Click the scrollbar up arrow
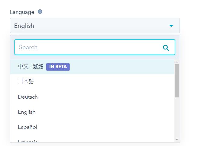201x146 pixels. [x=177, y=62]
